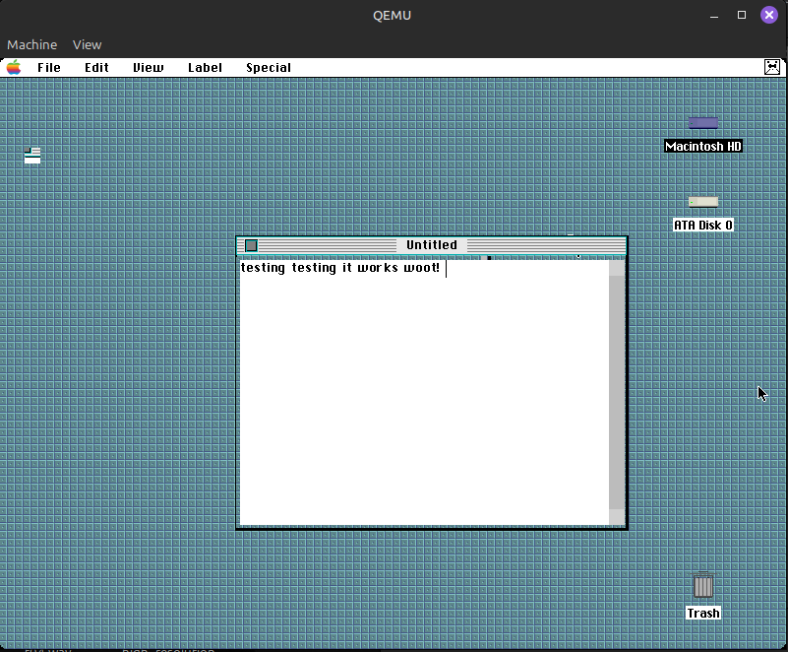Click the application switcher icon at menu bar's right
Screen dimensions: 788x652
pos(773,67)
